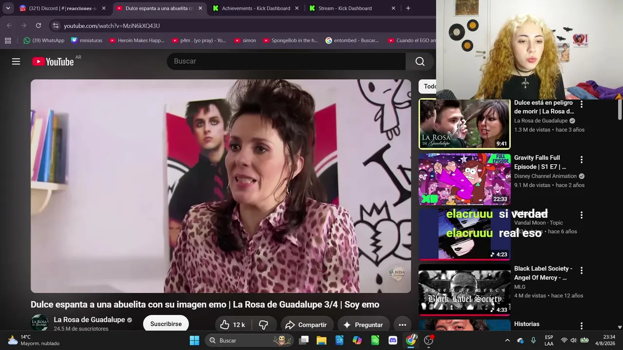Open options for the Historias video

(x=581, y=326)
